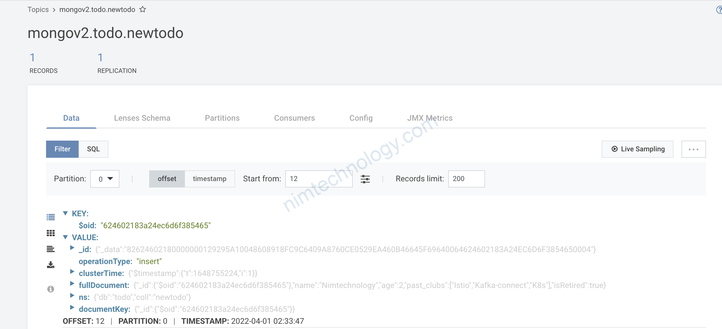
Task: Switch query mode to SQL
Action: [x=93, y=149]
